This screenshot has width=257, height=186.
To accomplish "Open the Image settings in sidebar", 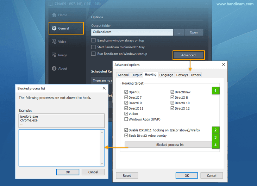I will pyautogui.click(x=59, y=55).
